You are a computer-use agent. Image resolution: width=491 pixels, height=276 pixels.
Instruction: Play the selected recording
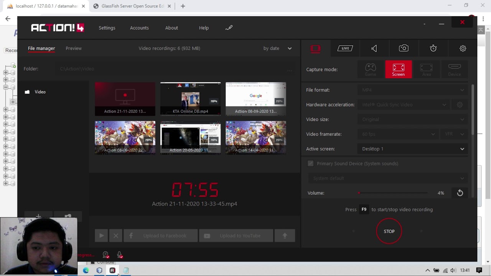[x=101, y=236]
